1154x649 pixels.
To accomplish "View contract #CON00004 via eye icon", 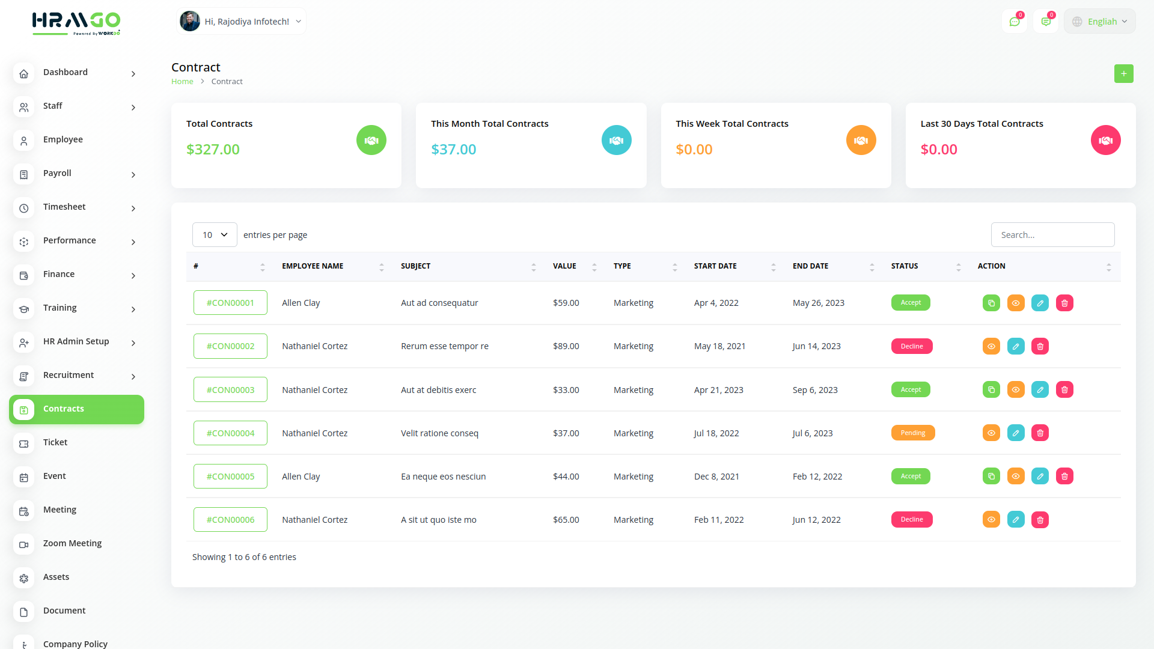I will click(x=991, y=433).
